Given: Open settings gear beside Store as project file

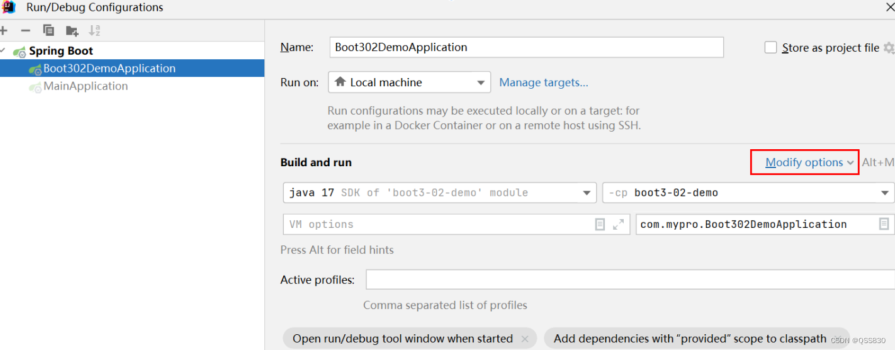Looking at the screenshot, I should 889,48.
